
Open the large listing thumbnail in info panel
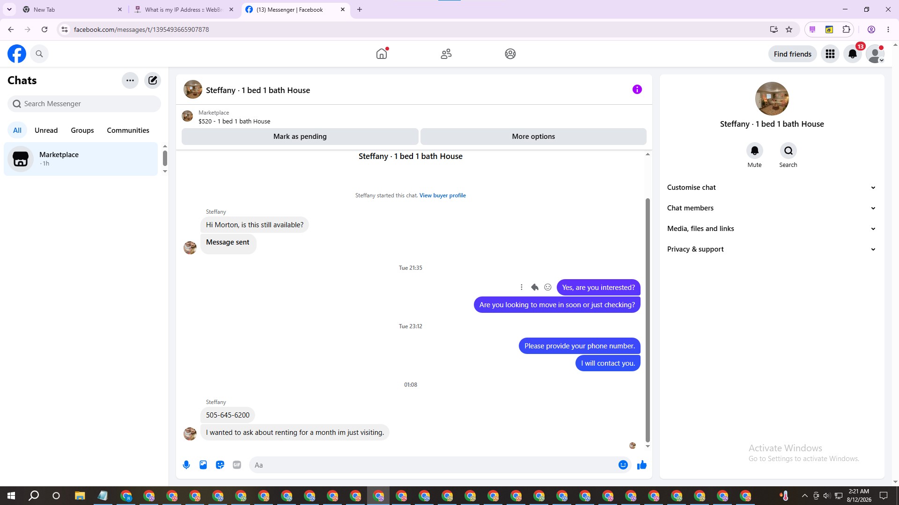772,99
